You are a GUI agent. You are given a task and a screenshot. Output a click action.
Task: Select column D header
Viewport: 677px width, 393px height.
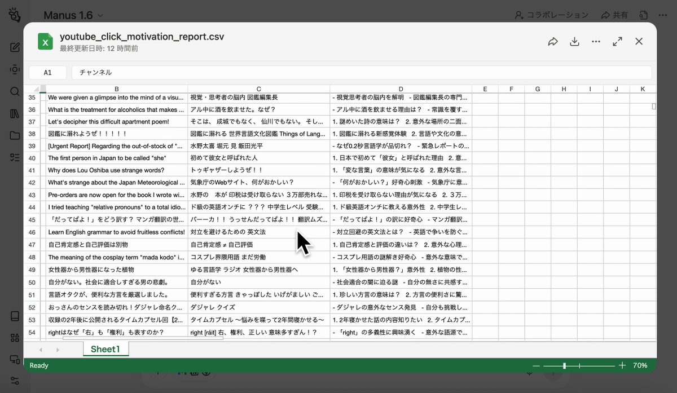(x=401, y=89)
